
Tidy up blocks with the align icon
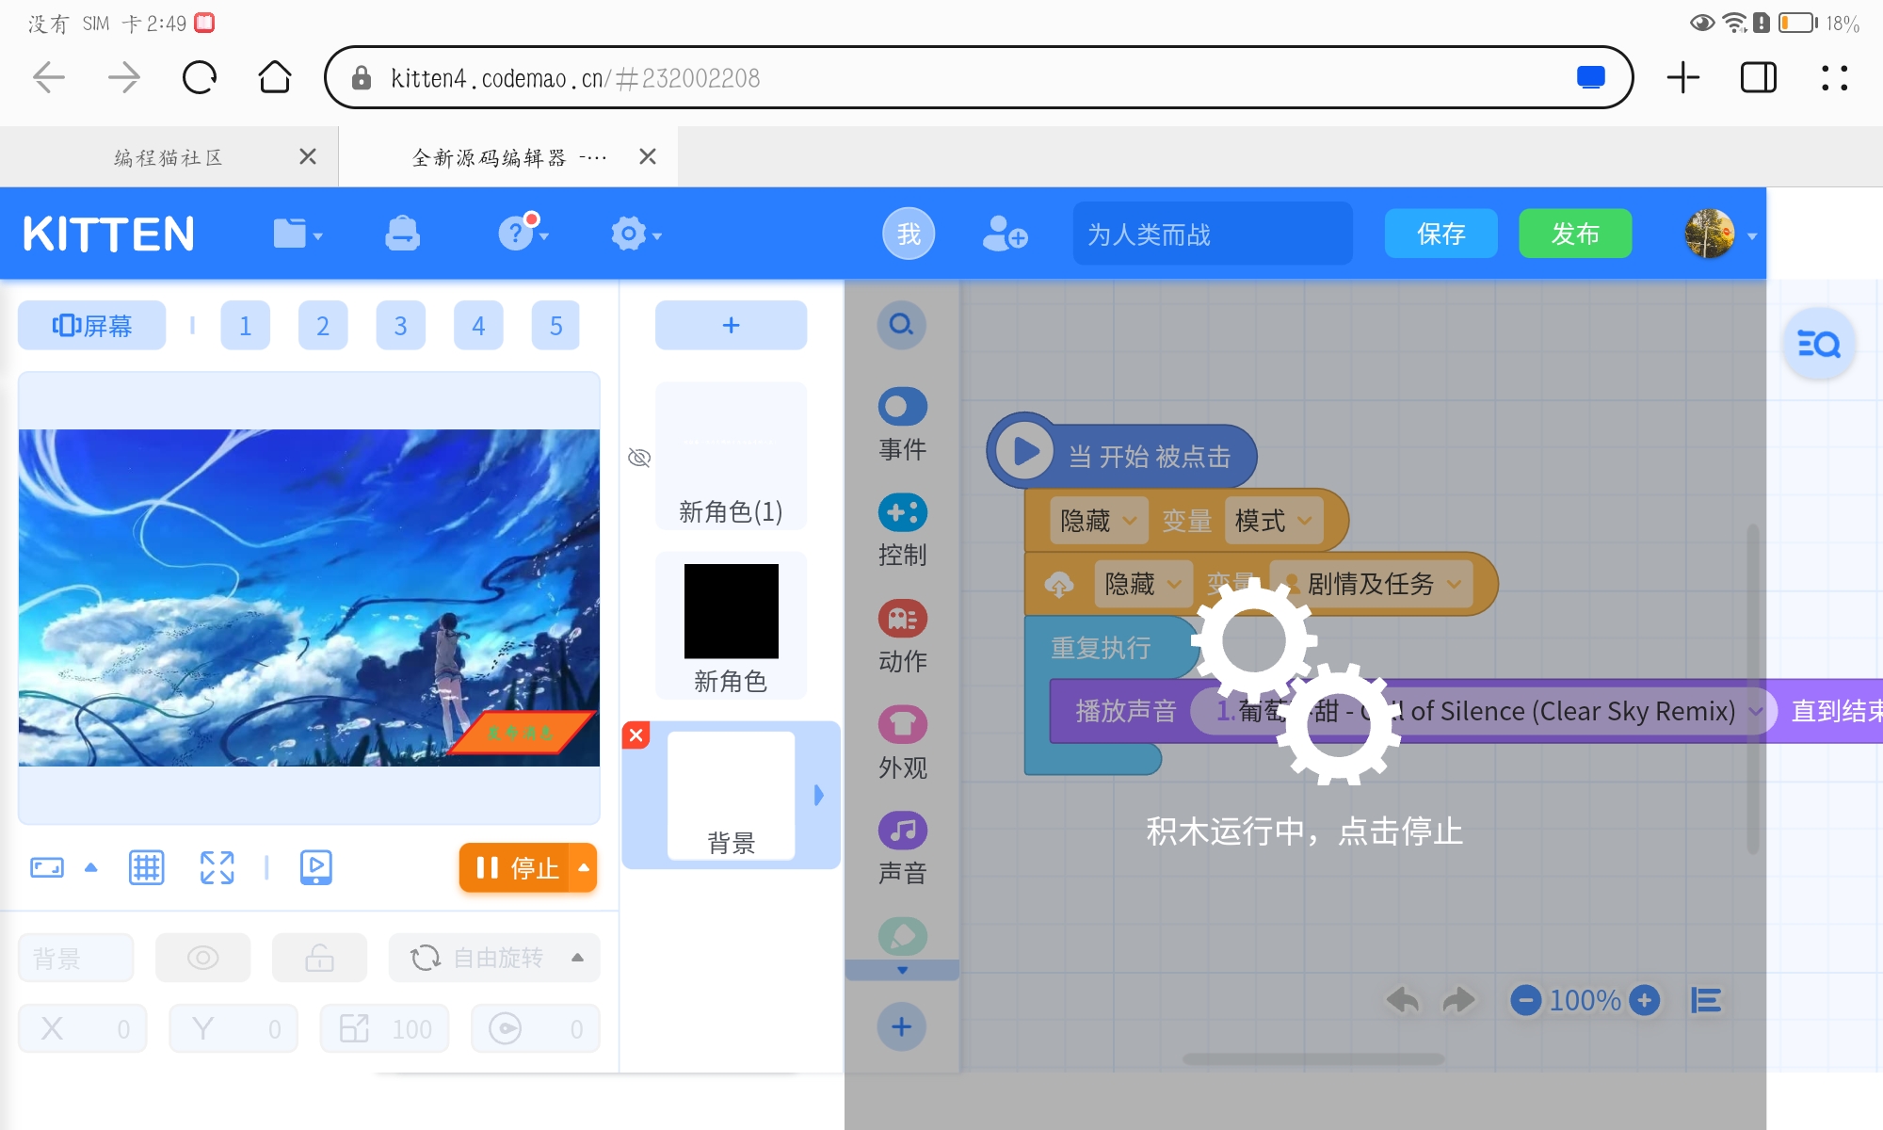1706,1000
